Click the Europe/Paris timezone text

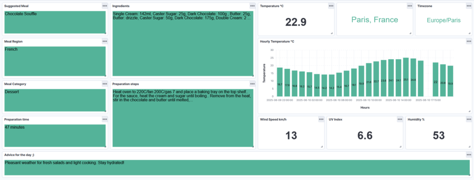443,20
